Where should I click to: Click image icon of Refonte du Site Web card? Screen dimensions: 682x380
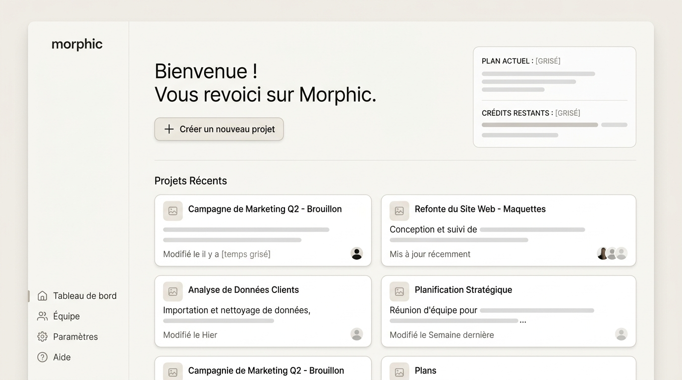click(x=399, y=211)
